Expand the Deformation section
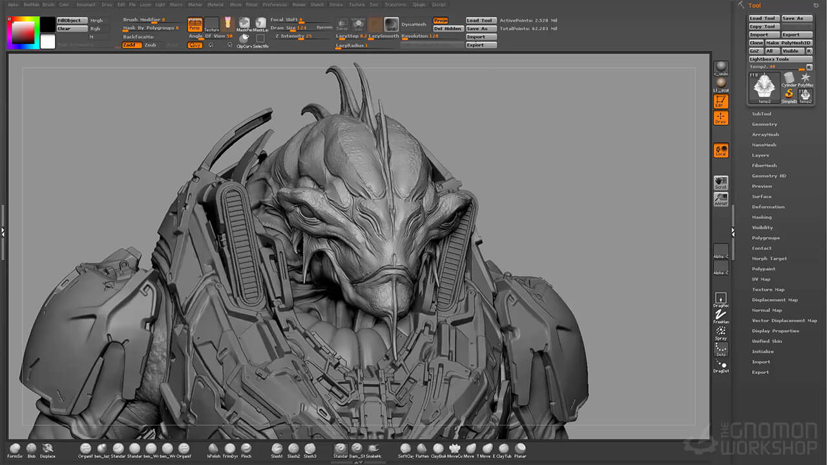827x465 pixels. [x=768, y=207]
